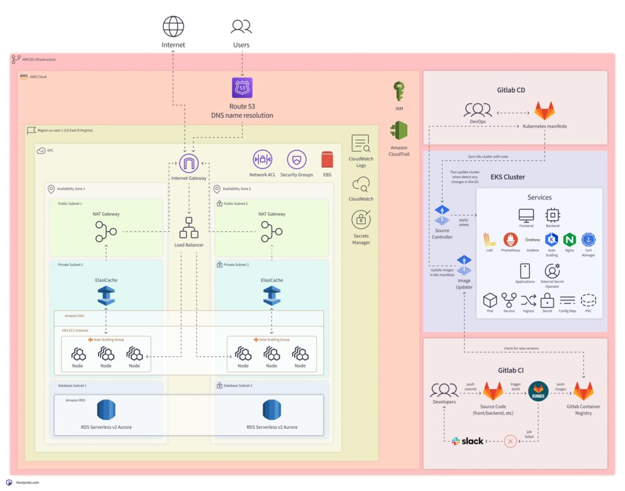Select the Network ACL icon
The image size is (625, 491).
pos(262,160)
